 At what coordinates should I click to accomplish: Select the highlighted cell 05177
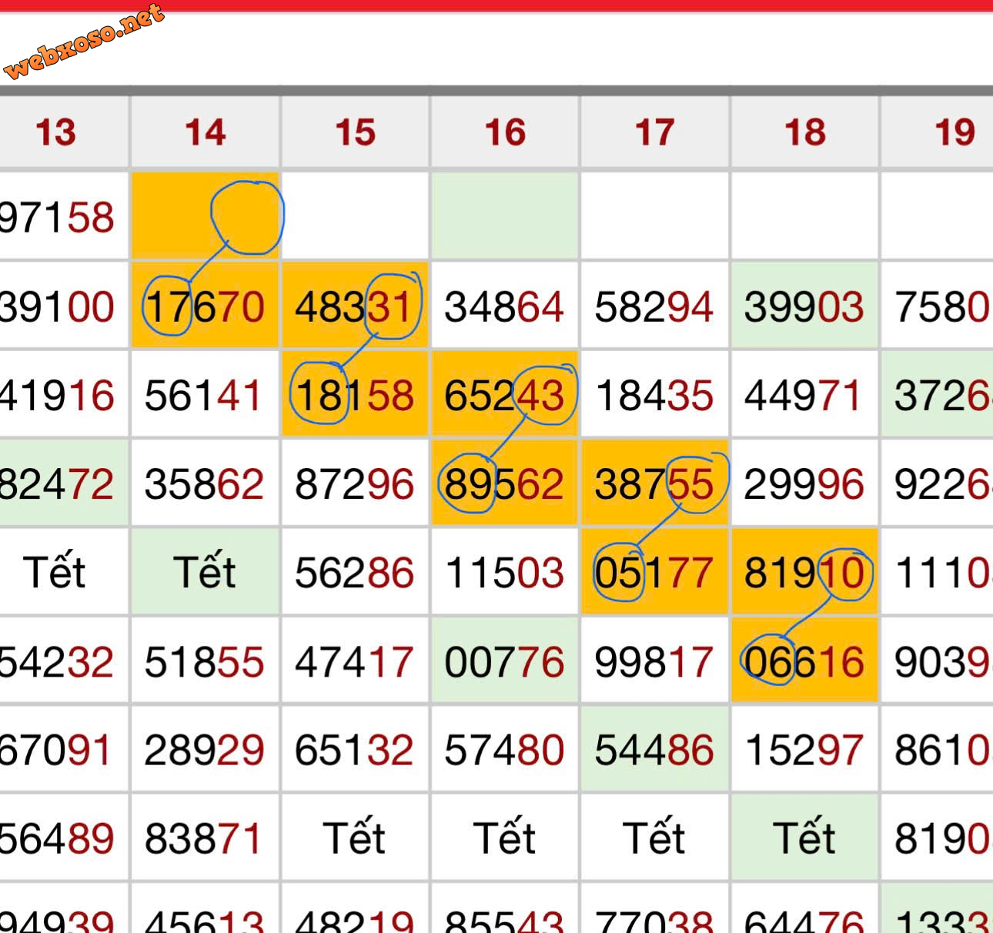655,572
